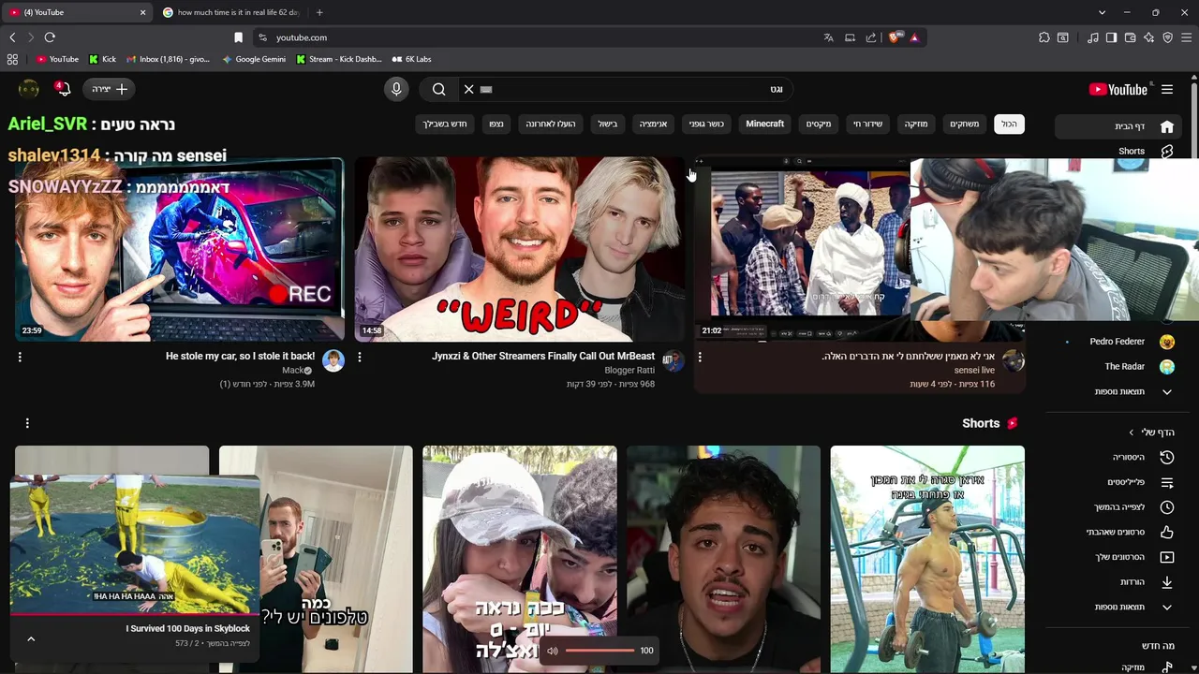Click the YouTube search input field
Viewport: 1199px width, 674px height.
tap(628, 89)
